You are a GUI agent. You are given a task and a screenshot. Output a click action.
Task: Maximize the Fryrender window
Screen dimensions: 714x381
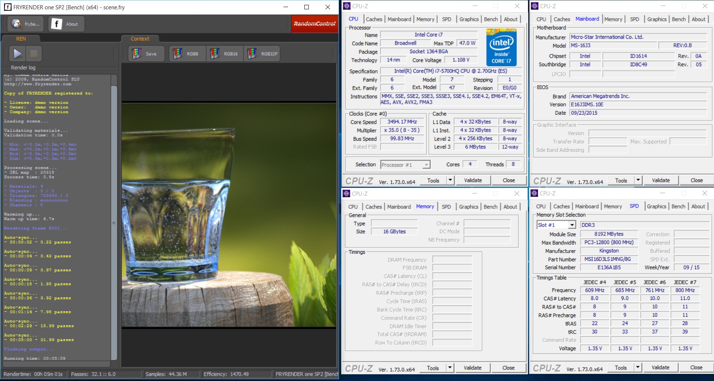[x=307, y=7]
